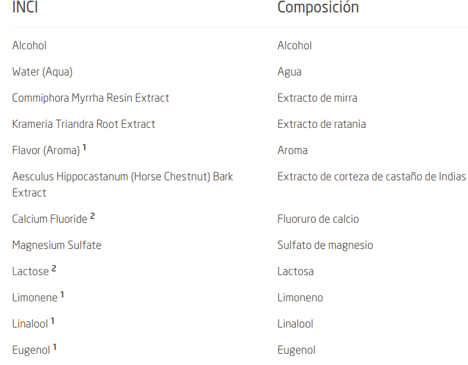
Task: Click footnote 2 beside Calcium Fluoride
Action: (92, 216)
